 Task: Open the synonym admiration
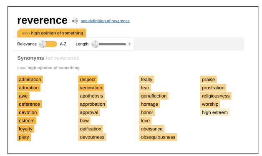(x=30, y=79)
